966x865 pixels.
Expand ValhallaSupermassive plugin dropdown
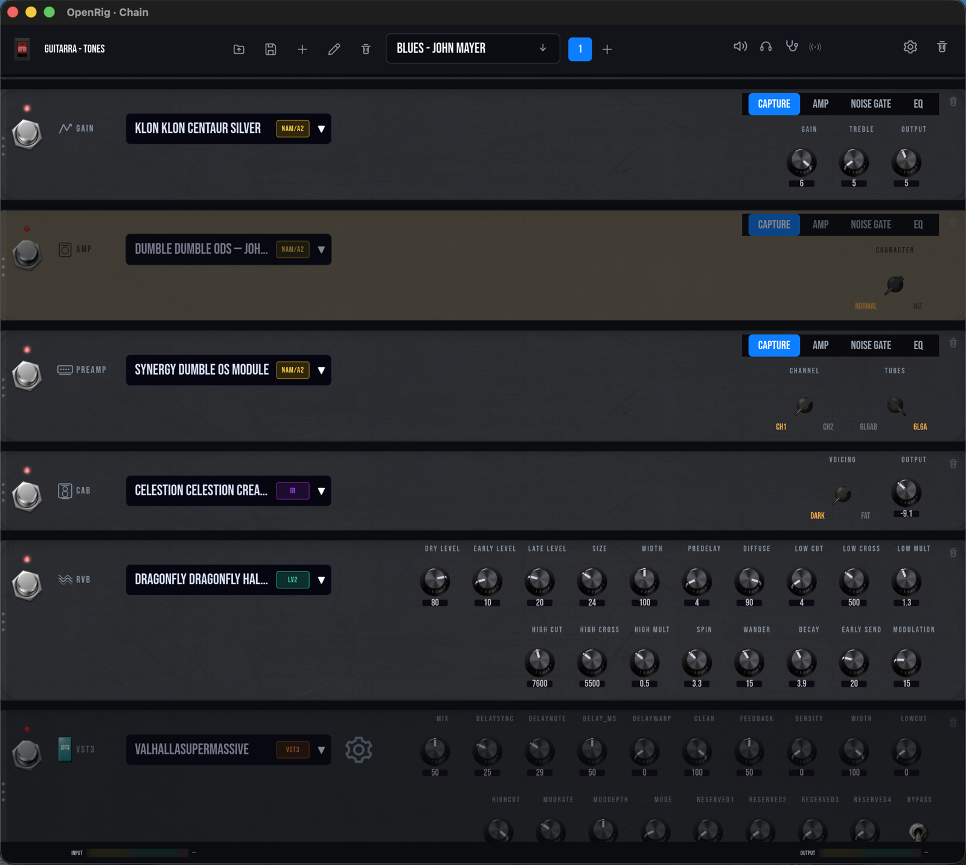(x=321, y=750)
